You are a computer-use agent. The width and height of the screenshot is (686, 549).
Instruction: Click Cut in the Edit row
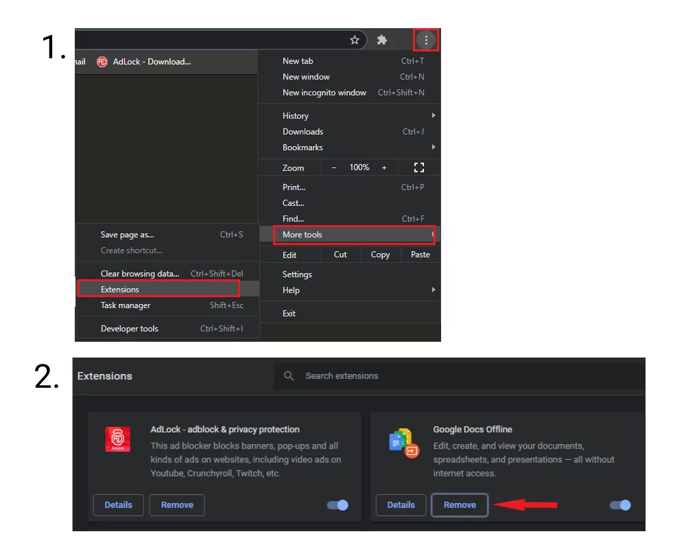point(341,255)
